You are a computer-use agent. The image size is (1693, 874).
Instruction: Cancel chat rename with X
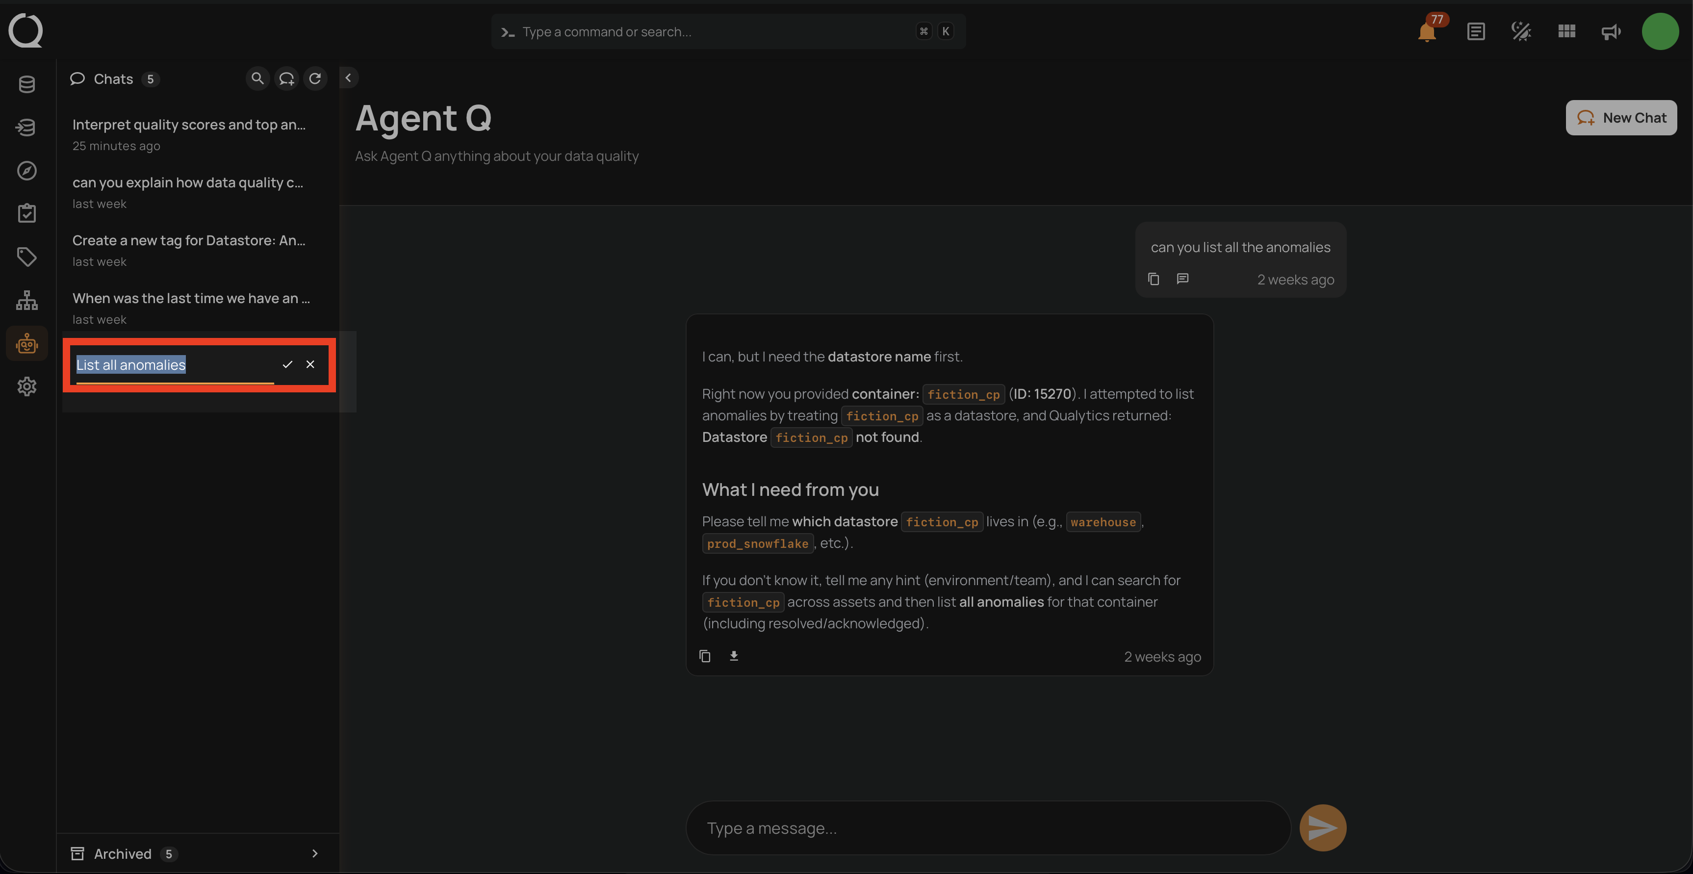310,365
